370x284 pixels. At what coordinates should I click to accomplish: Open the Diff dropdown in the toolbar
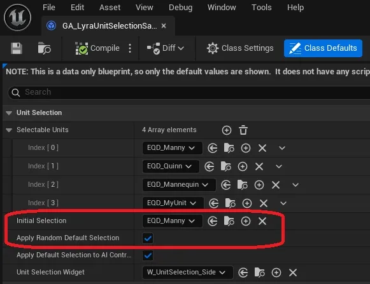click(166, 48)
